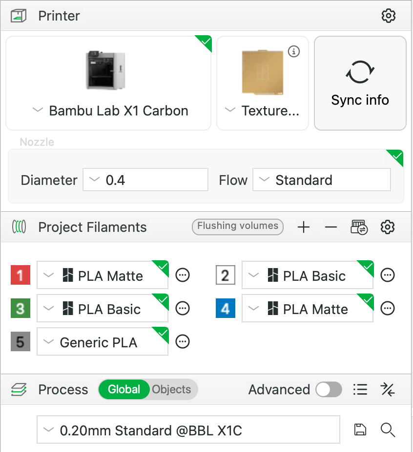Open the compare presets icon
This screenshot has width=413, height=452.
coord(388,389)
